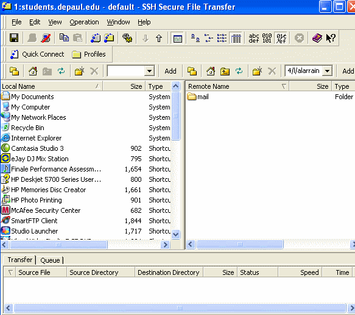Switch to List view
The width and height of the screenshot is (355, 315).
(x=222, y=38)
